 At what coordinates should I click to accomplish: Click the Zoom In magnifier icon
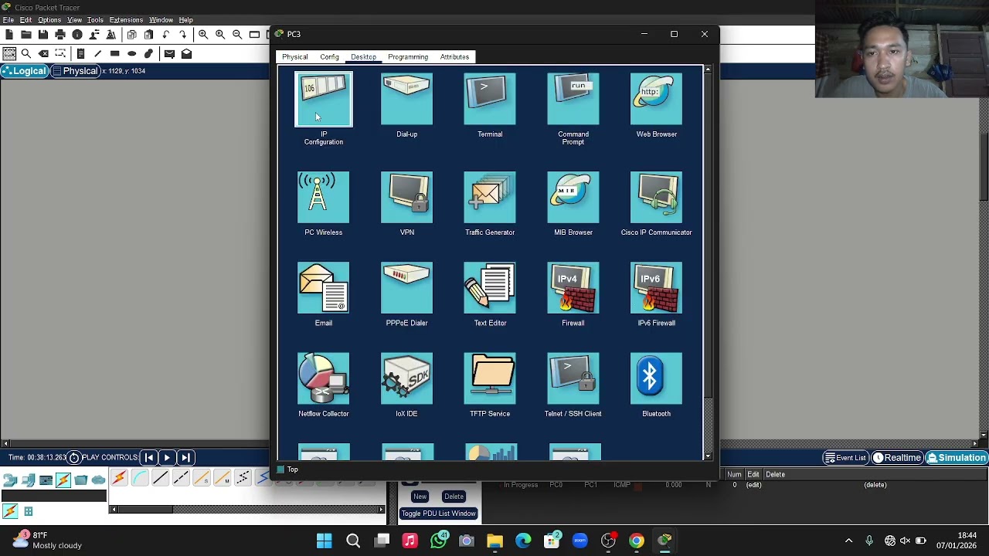point(203,35)
